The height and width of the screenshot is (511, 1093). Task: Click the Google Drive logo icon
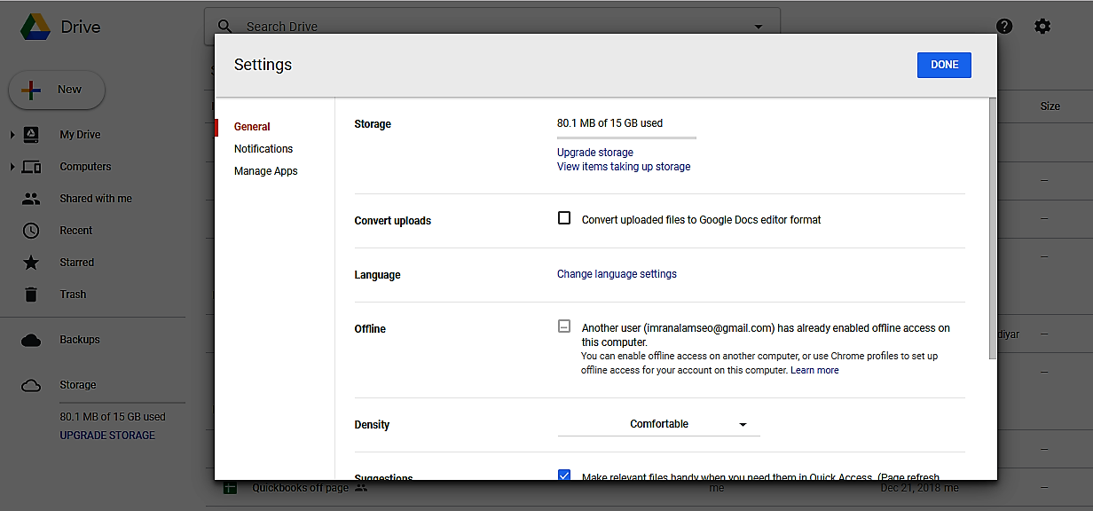pyautogui.click(x=35, y=27)
